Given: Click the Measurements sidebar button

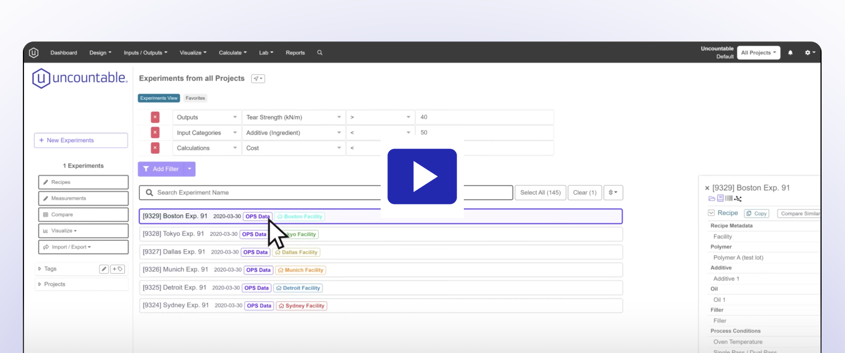Looking at the screenshot, I should 83,198.
